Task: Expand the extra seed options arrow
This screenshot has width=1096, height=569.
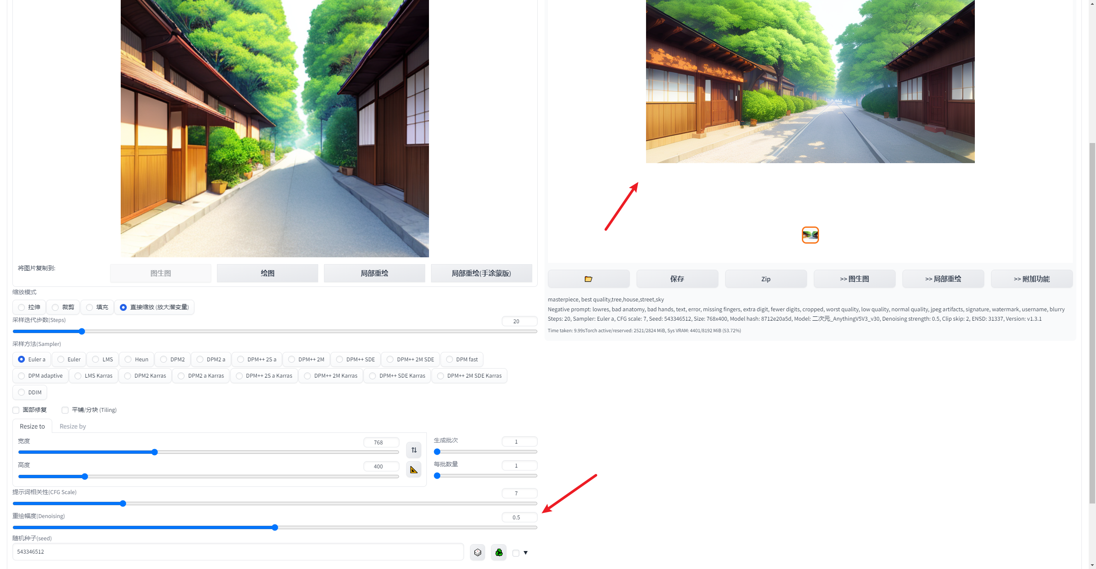Action: 526,553
